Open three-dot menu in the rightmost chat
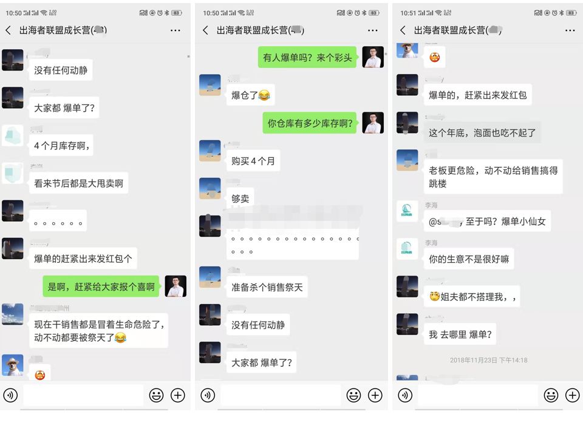This screenshot has width=583, height=437. pos(570,30)
